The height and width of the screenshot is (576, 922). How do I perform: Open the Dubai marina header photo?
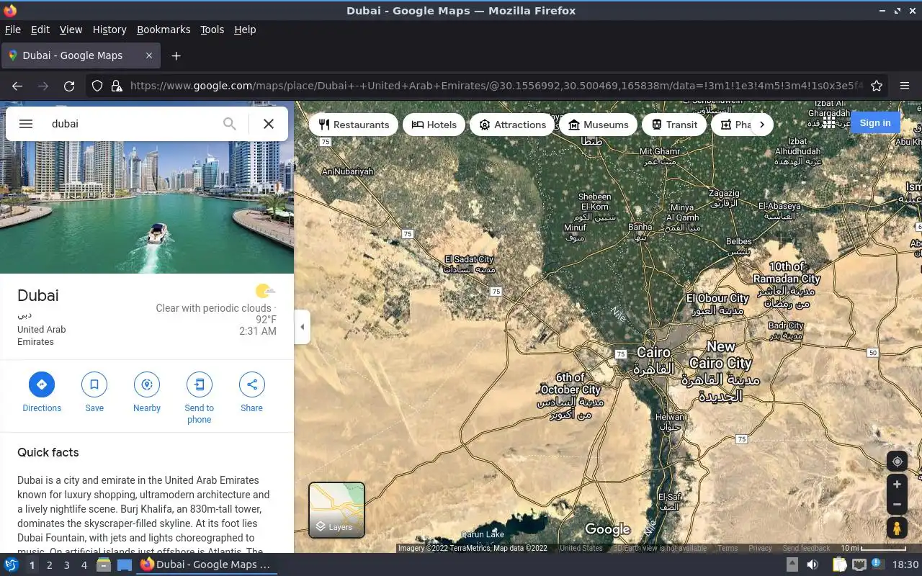click(x=147, y=207)
